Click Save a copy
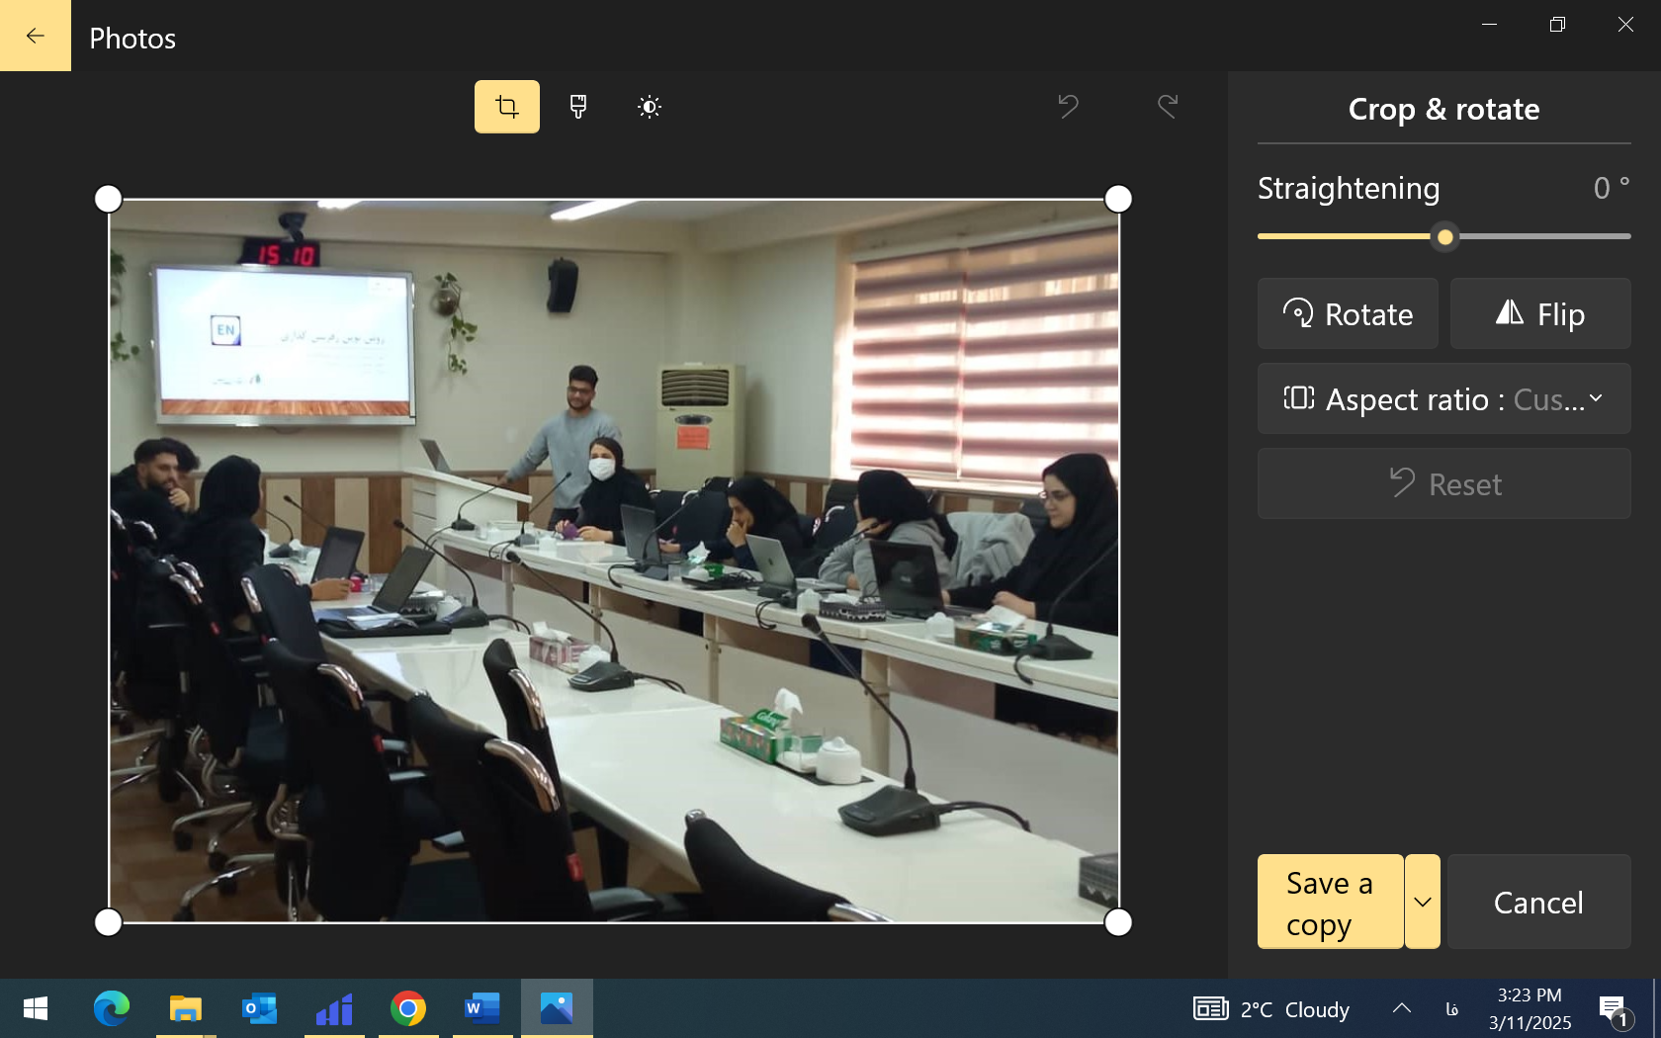The width and height of the screenshot is (1661, 1038). pyautogui.click(x=1330, y=903)
